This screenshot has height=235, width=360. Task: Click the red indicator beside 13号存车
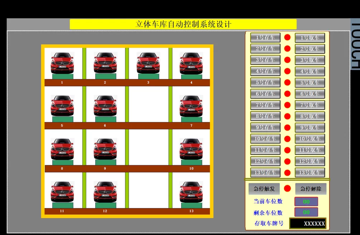pyautogui.click(x=288, y=172)
